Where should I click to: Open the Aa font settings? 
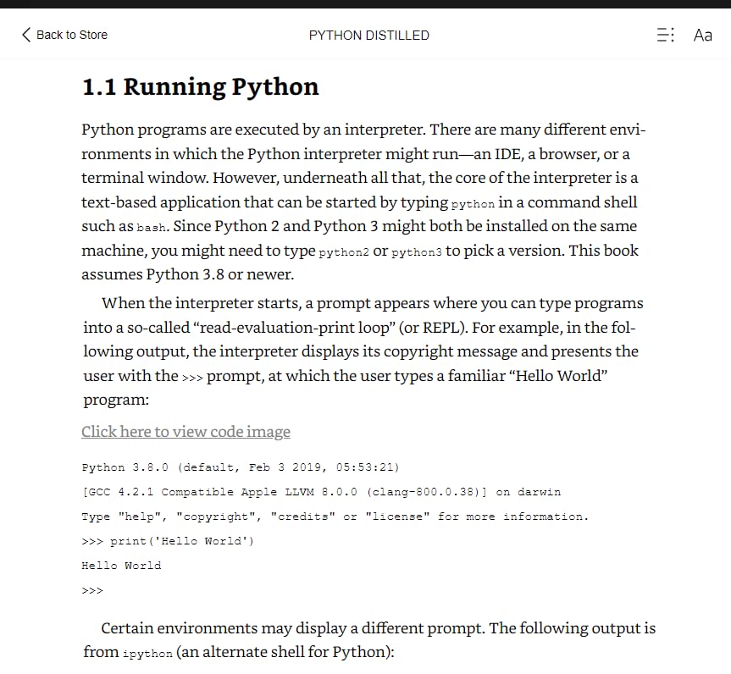click(x=702, y=36)
